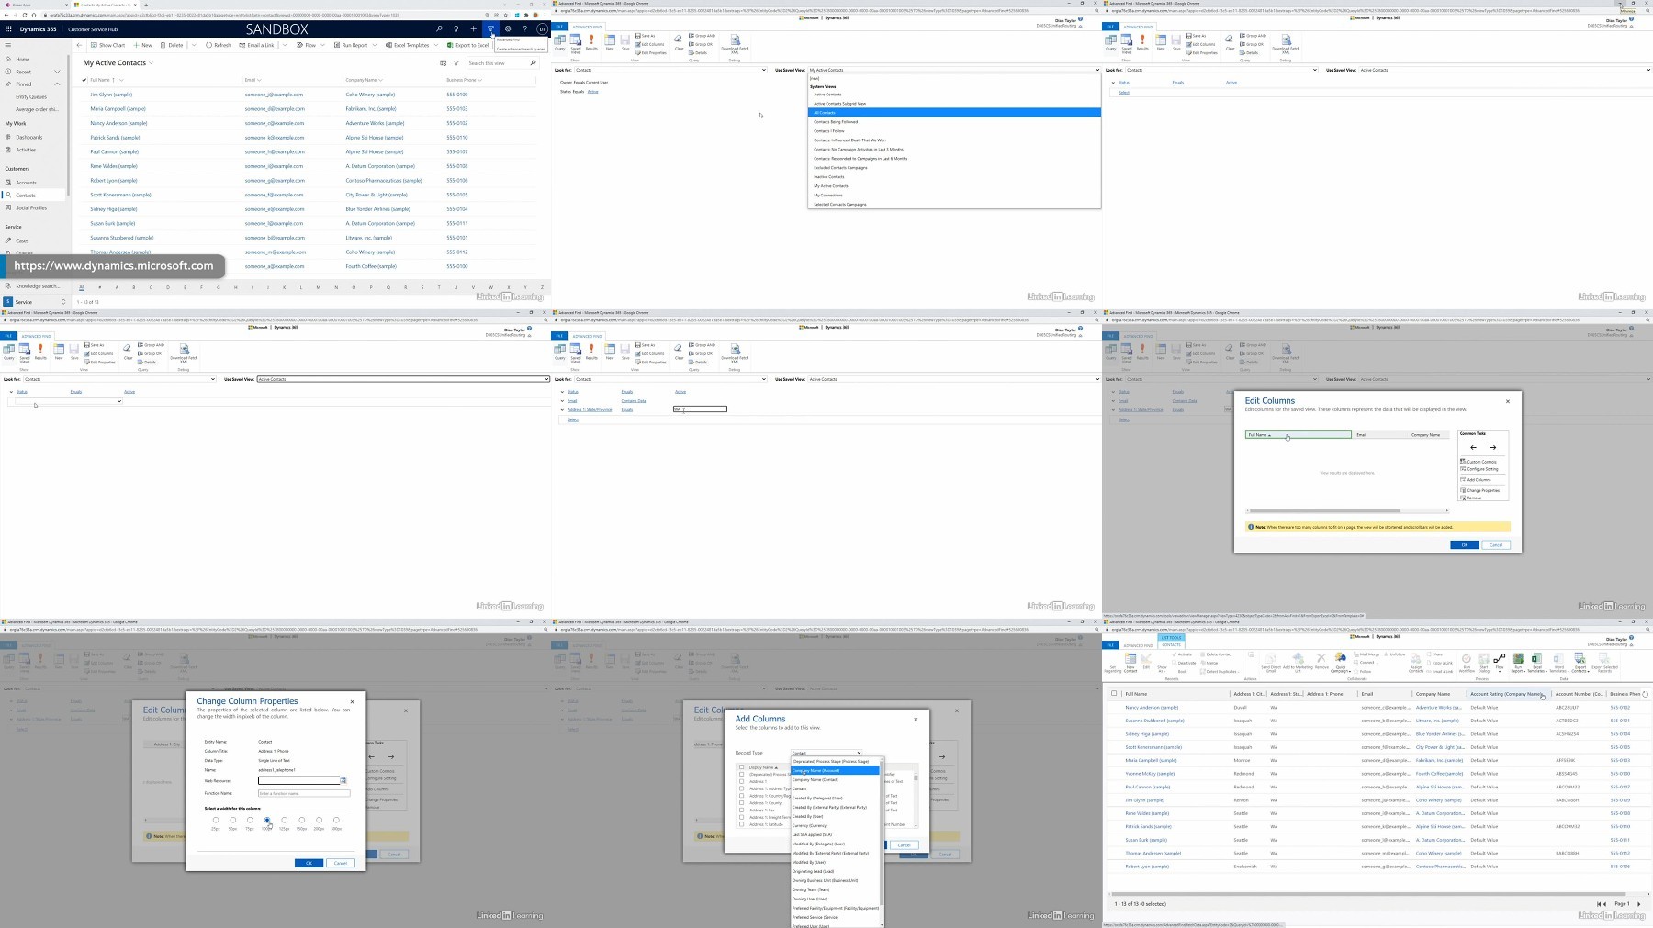Image resolution: width=1653 pixels, height=928 pixels.
Task: Open Nancy Anderson (sample) in the results list
Action: tap(1152, 708)
